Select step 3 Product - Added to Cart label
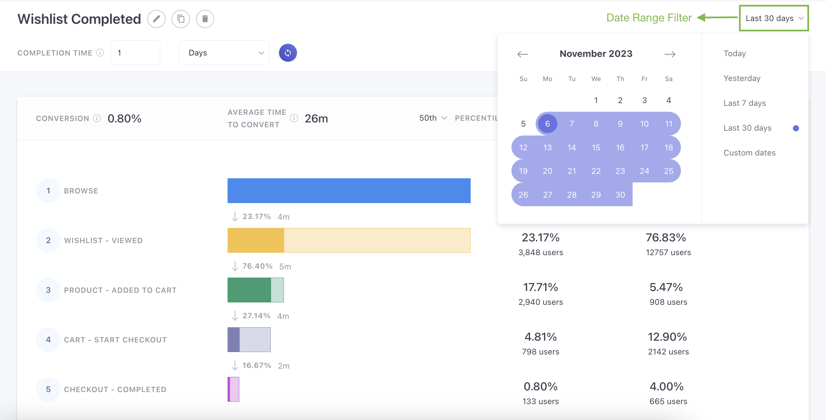The width and height of the screenshot is (826, 420). (120, 290)
